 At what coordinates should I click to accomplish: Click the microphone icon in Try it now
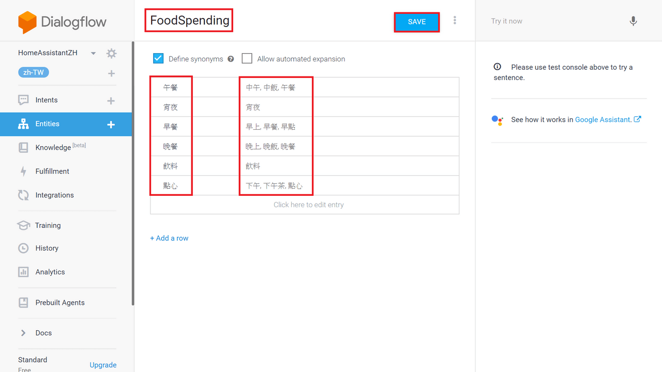(633, 21)
